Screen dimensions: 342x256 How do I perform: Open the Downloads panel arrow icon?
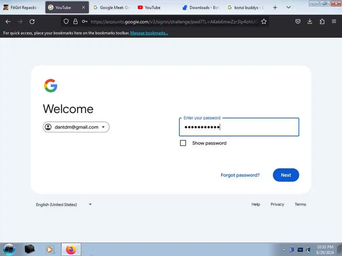[310, 21]
